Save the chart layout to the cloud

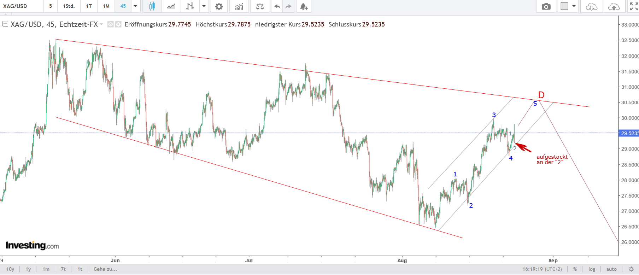click(x=614, y=6)
